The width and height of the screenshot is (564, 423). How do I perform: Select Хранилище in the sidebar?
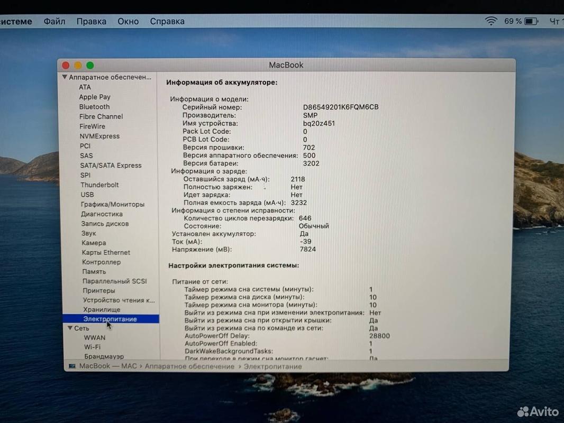[102, 309]
